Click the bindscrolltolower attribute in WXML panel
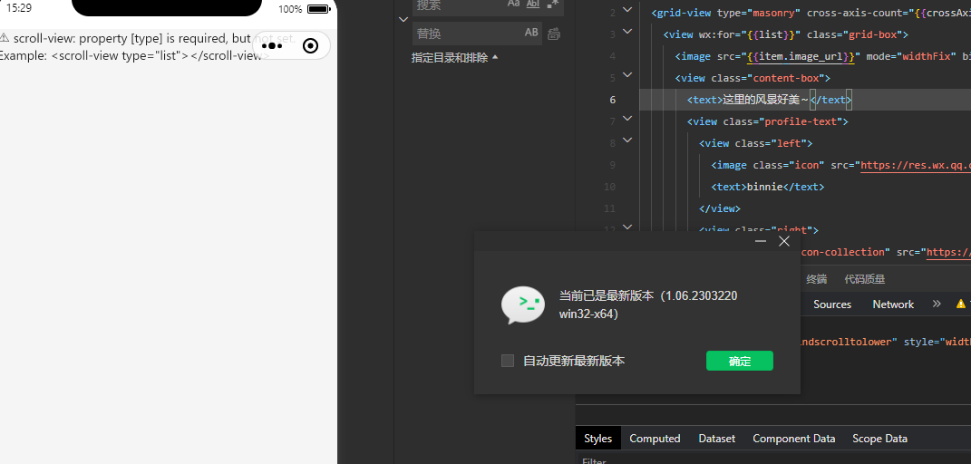 click(849, 342)
